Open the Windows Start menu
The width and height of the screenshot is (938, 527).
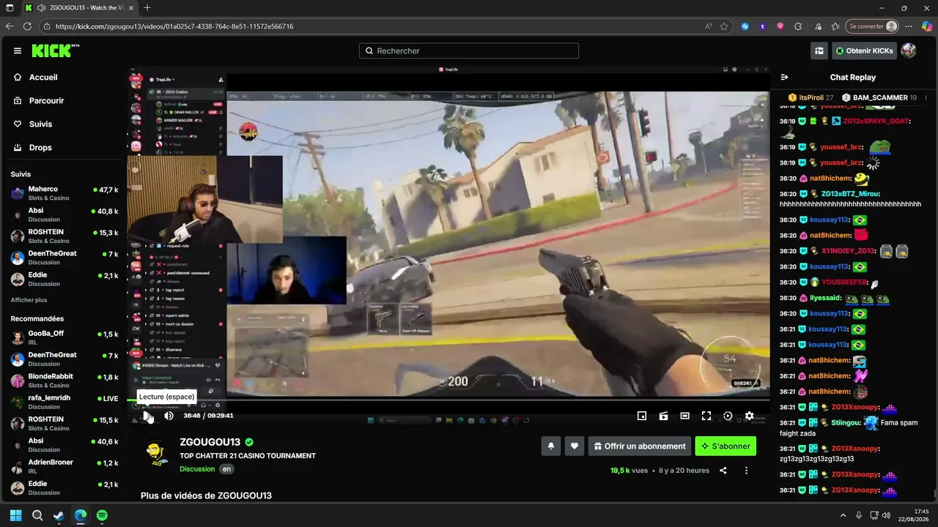15,515
